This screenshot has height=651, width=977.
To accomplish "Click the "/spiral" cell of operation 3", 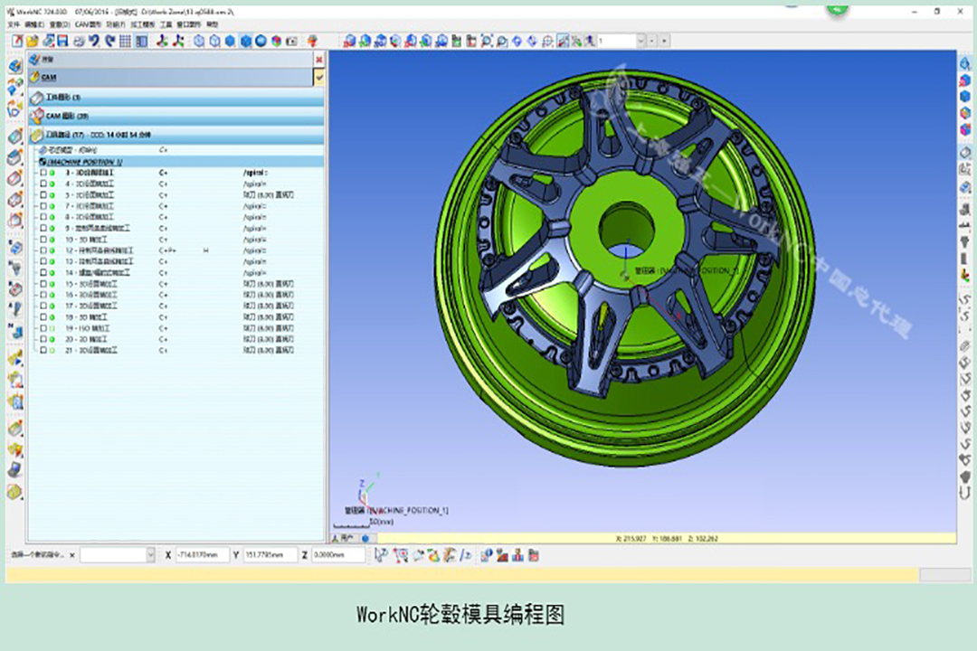I will click(x=255, y=173).
